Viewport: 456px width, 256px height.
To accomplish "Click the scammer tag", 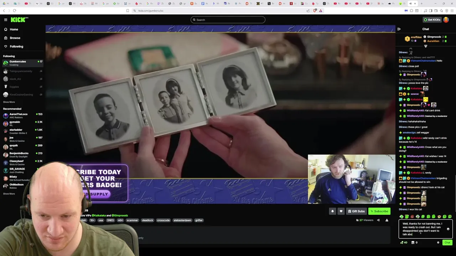I will (132, 220).
